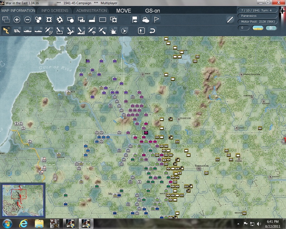
Task: Open Internet Explorer from the taskbar
Action: (23, 223)
